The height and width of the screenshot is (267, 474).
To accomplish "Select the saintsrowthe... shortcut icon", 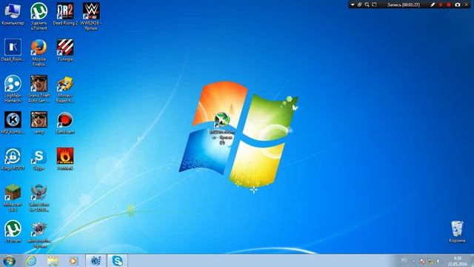I will [x=39, y=234].
